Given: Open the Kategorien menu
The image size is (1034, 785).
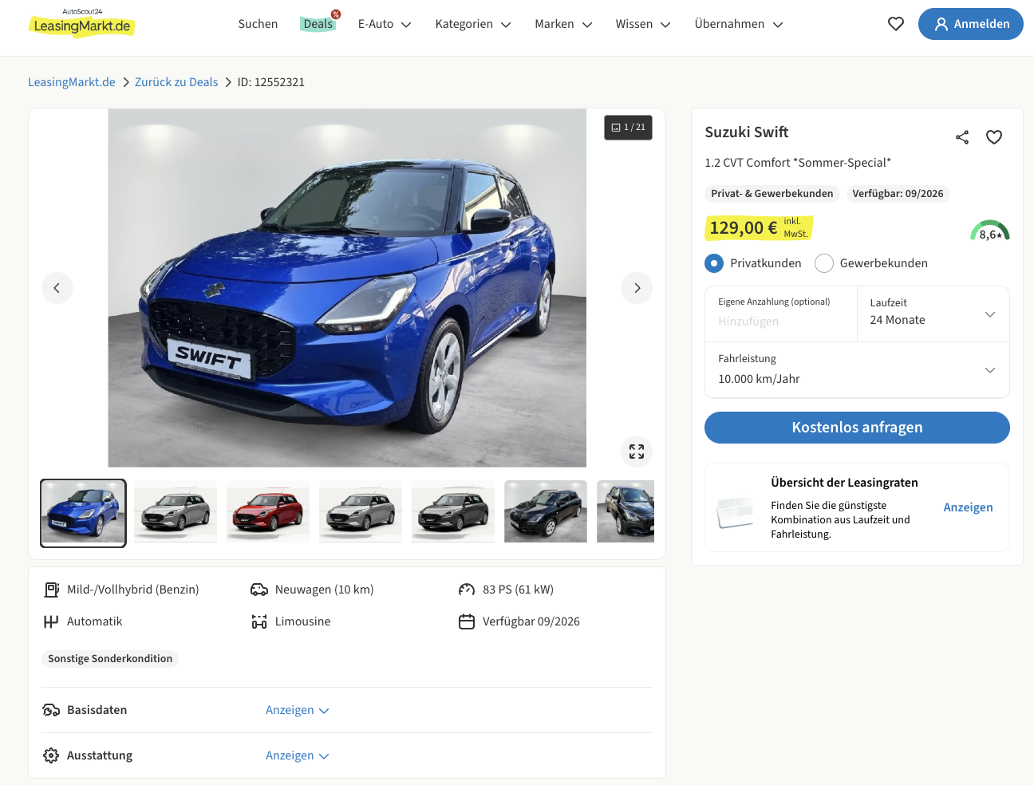Looking at the screenshot, I should point(473,24).
